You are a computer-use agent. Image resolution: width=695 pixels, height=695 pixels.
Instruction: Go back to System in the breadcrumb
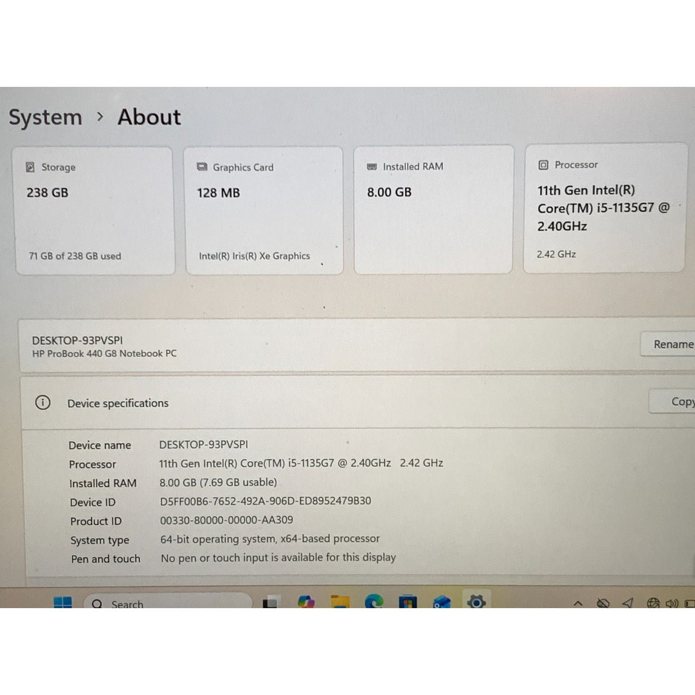coord(45,117)
